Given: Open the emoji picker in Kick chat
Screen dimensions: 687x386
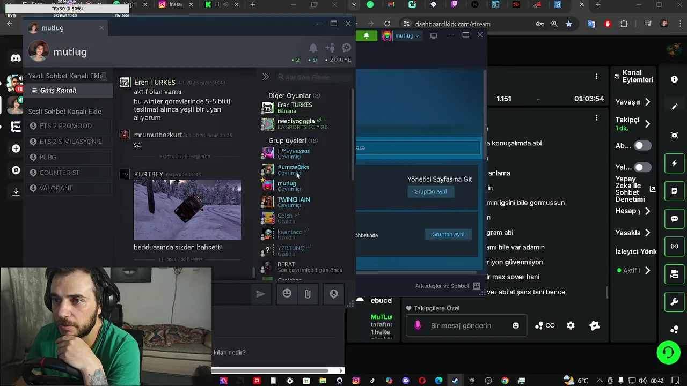Looking at the screenshot, I should [516, 325].
